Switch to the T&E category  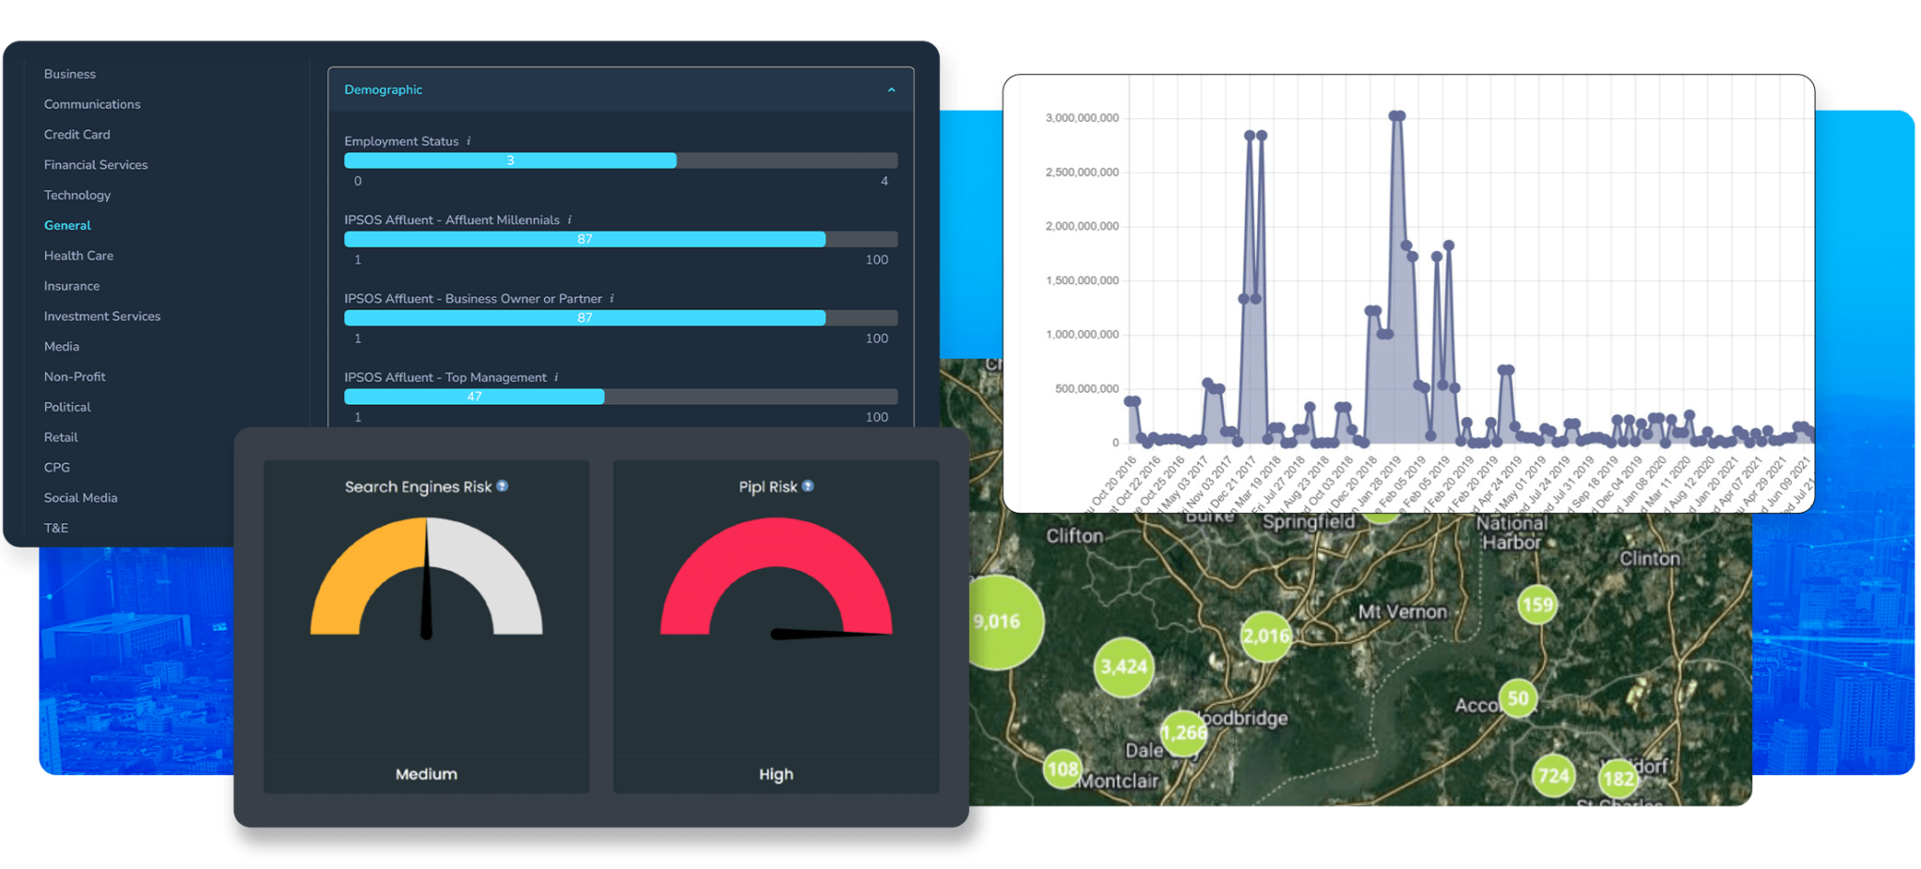tap(55, 528)
